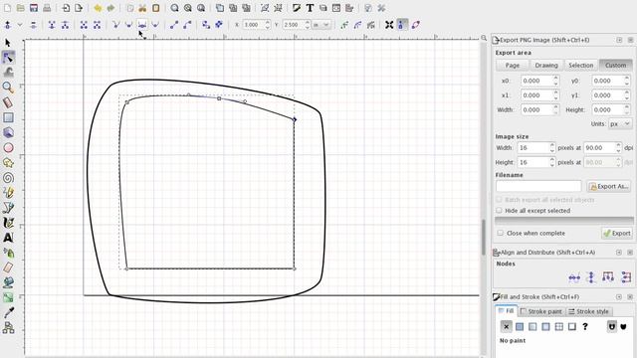The image size is (637, 358).
Task: Select the Eraser tool
Action: pos(8,268)
